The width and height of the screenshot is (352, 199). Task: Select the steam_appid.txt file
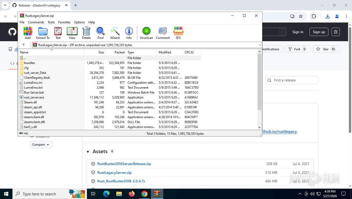coord(110,112)
